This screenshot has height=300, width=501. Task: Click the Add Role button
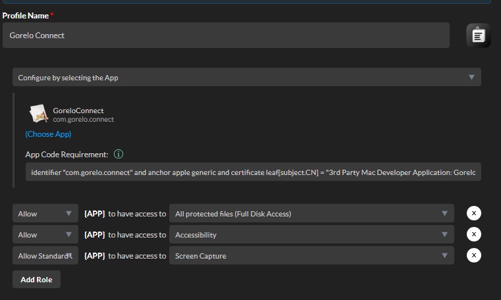[x=36, y=280]
